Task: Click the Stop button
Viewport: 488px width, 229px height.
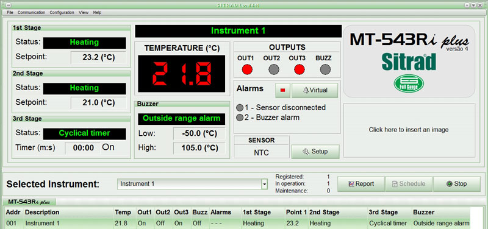Action: 456,184
